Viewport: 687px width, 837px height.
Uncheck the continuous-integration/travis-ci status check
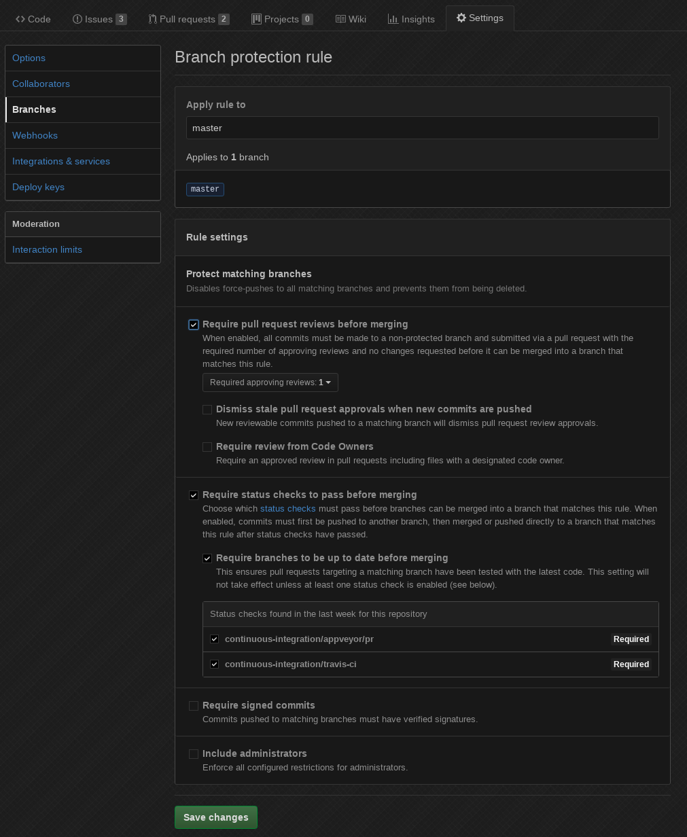(x=214, y=664)
